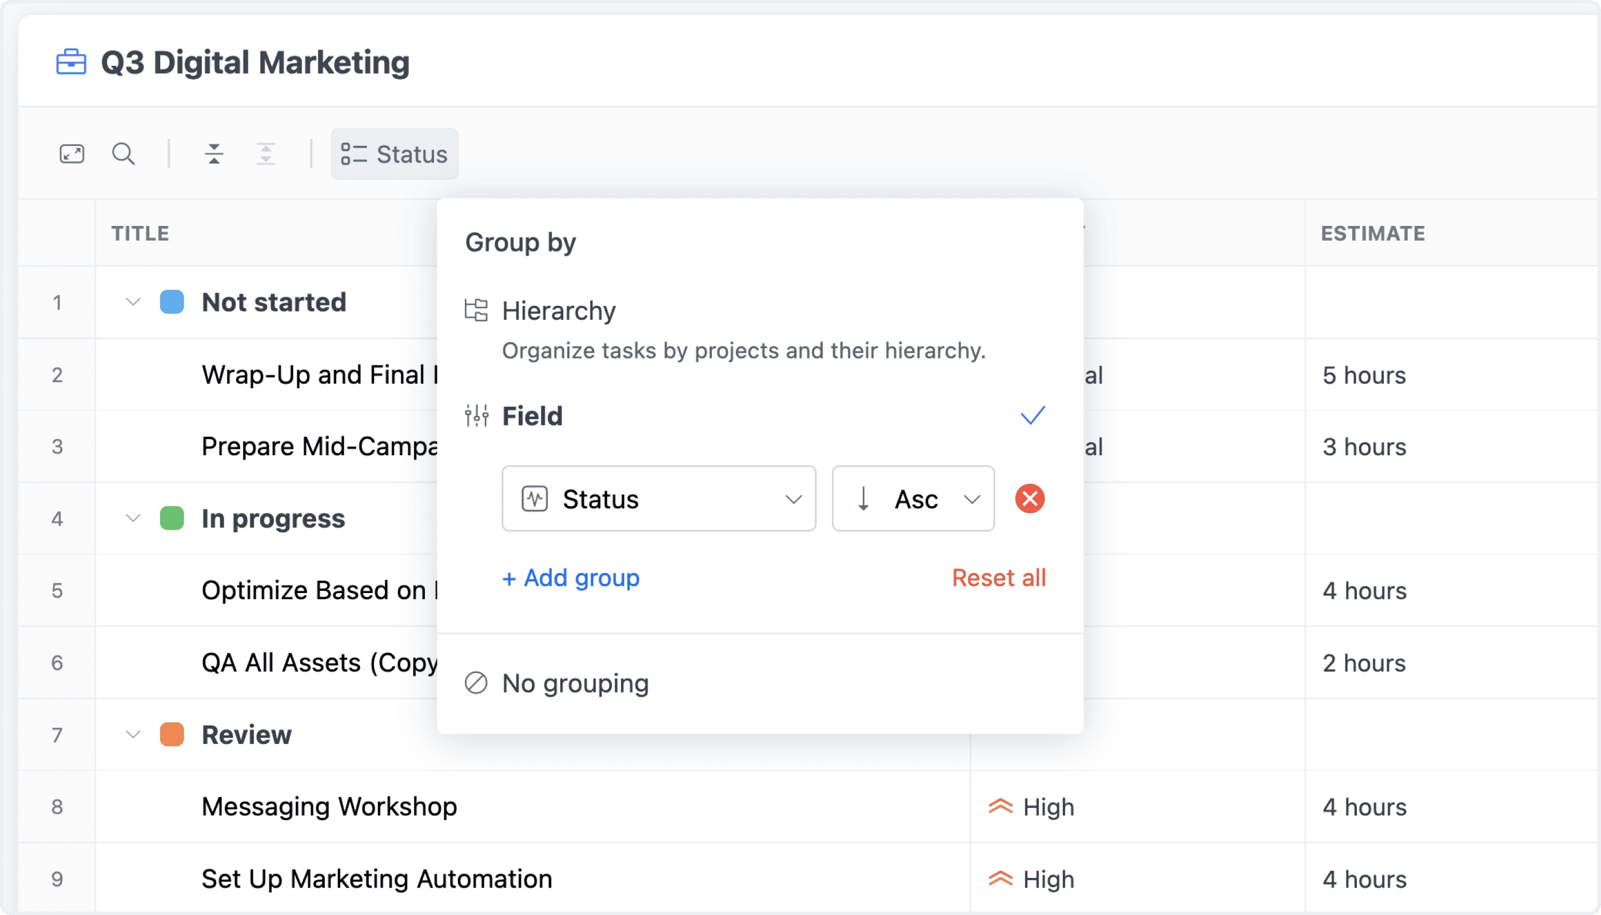1601x915 pixels.
Task: Click the collapse all rows icon
Action: coord(214,154)
